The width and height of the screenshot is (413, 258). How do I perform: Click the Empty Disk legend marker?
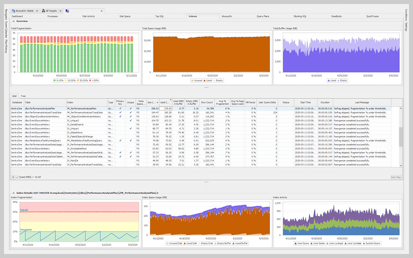[200, 243]
